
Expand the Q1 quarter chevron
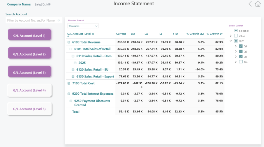pos(236,46)
